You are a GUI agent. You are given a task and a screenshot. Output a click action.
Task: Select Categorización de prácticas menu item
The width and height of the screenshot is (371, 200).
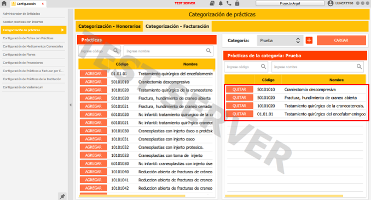click(x=33, y=30)
